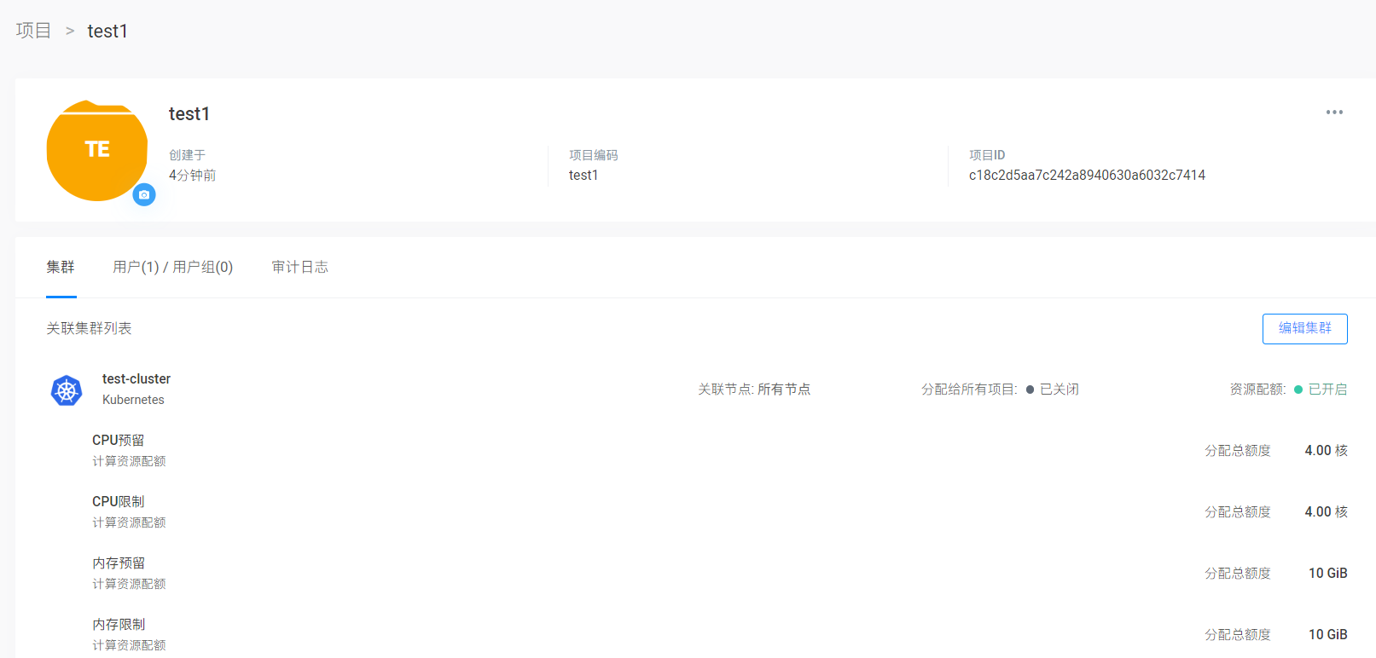Click the orange TE project avatar
The height and width of the screenshot is (658, 1376).
[96, 150]
